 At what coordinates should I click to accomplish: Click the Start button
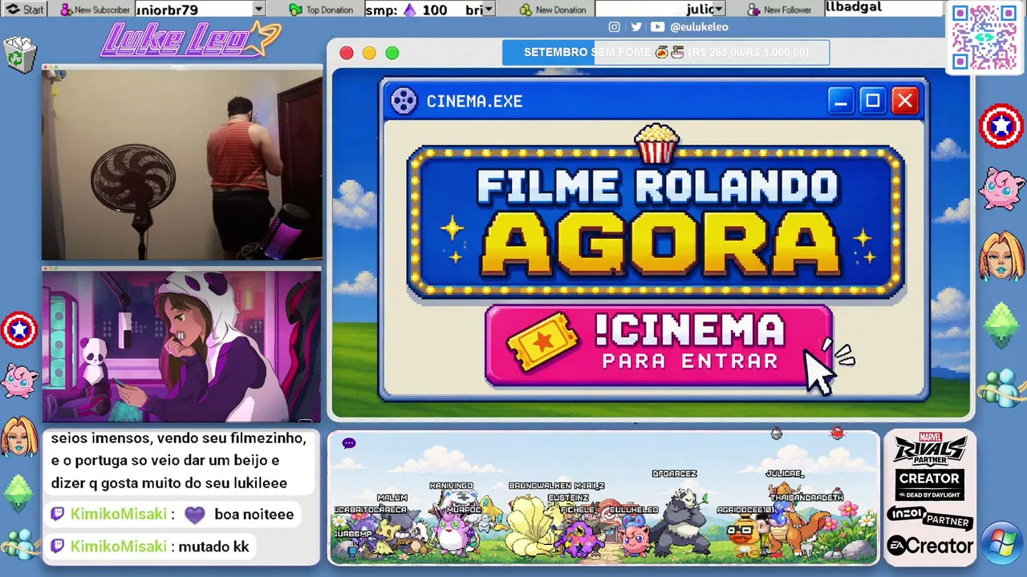click(x=25, y=10)
